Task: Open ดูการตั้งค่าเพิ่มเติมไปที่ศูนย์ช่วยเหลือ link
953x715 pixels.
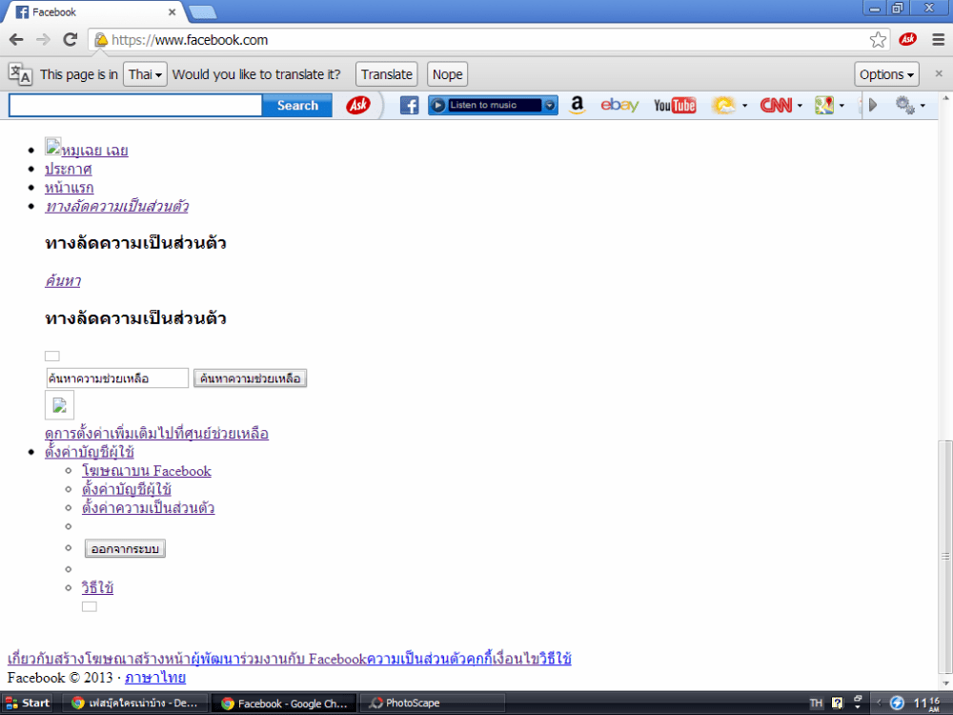Action: click(157, 434)
